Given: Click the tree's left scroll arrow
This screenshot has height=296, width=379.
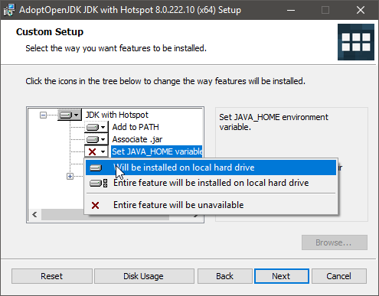Looking at the screenshot, I should (34, 215).
